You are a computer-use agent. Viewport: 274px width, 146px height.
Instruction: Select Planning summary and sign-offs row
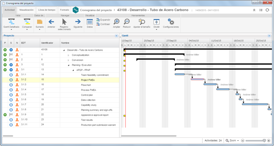[61, 110]
